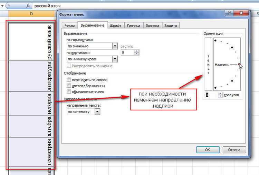Check the объединение ячеек option

[69, 92]
